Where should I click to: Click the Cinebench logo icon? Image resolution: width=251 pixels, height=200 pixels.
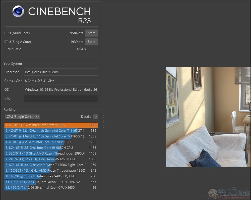point(18,11)
